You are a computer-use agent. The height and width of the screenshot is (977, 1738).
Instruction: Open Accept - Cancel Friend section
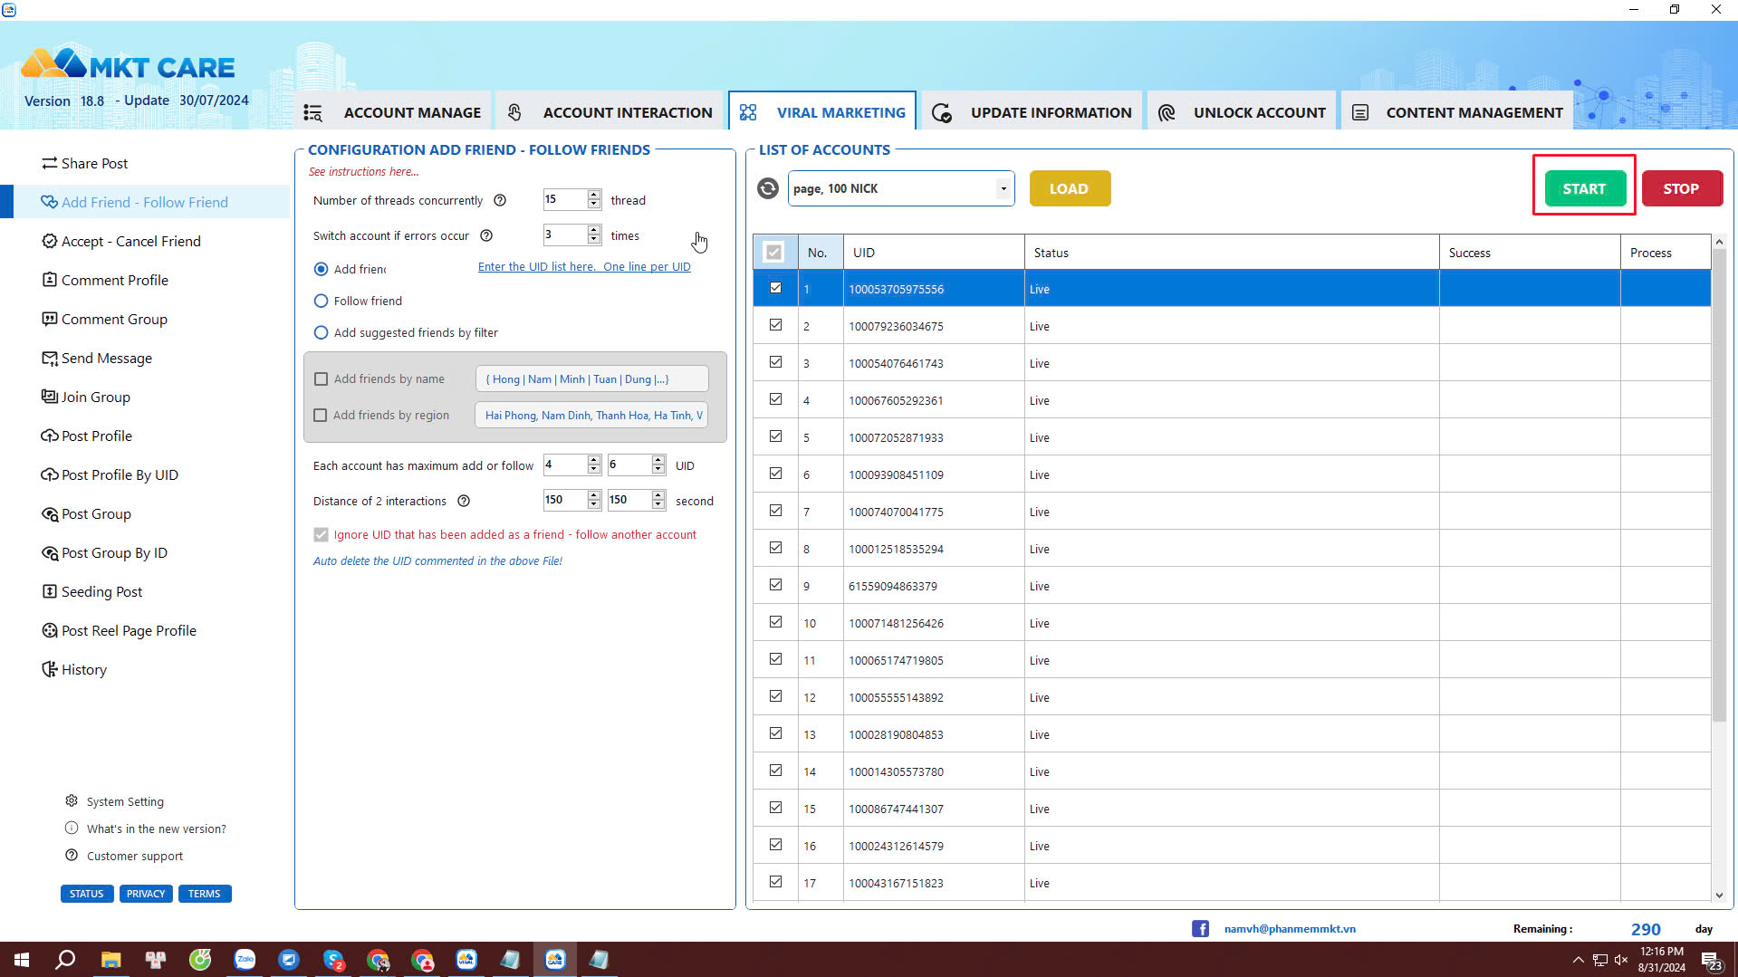[x=121, y=241]
